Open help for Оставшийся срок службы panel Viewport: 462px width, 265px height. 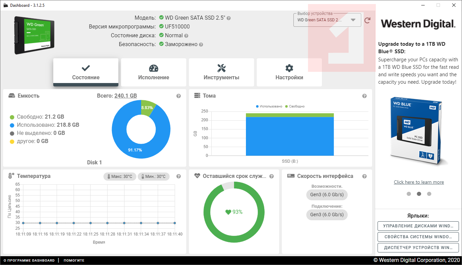point(271,176)
